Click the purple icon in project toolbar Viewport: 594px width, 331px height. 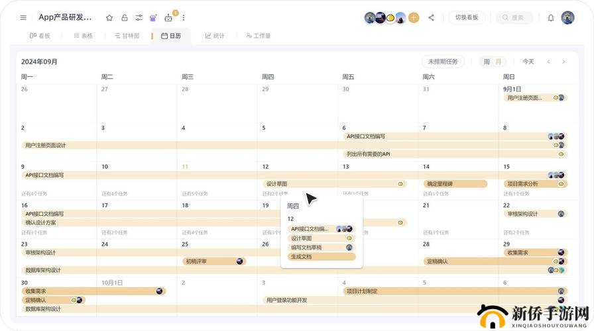(x=153, y=18)
